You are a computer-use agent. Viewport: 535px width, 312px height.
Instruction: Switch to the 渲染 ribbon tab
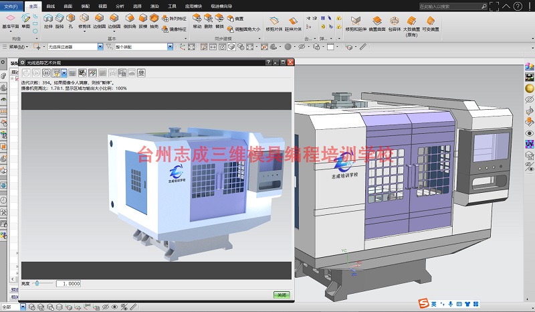(154, 7)
